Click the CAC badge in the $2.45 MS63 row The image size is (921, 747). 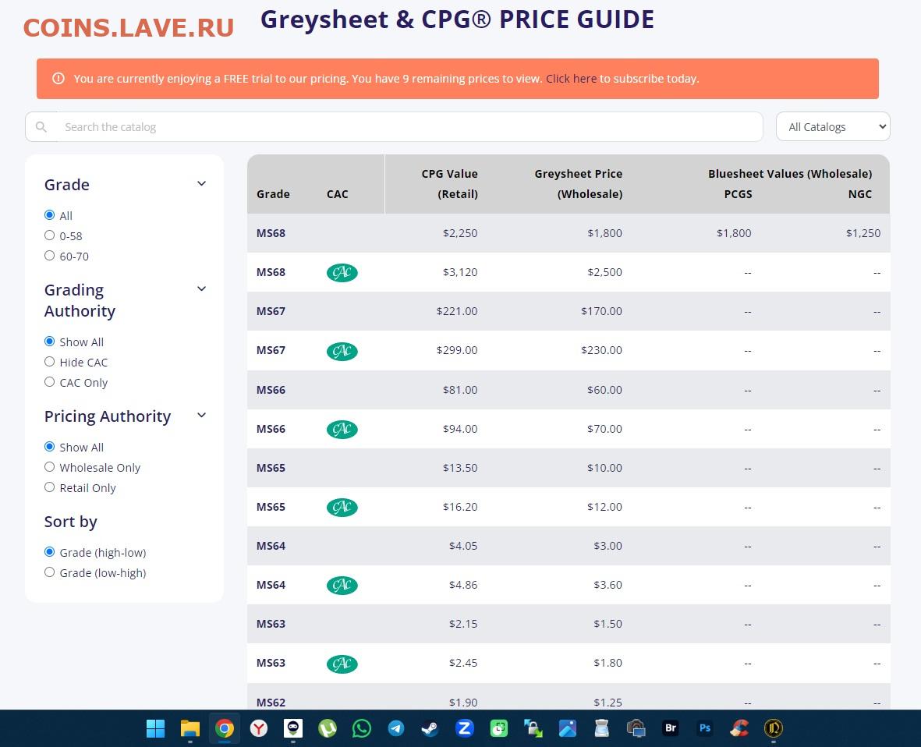[x=342, y=664]
